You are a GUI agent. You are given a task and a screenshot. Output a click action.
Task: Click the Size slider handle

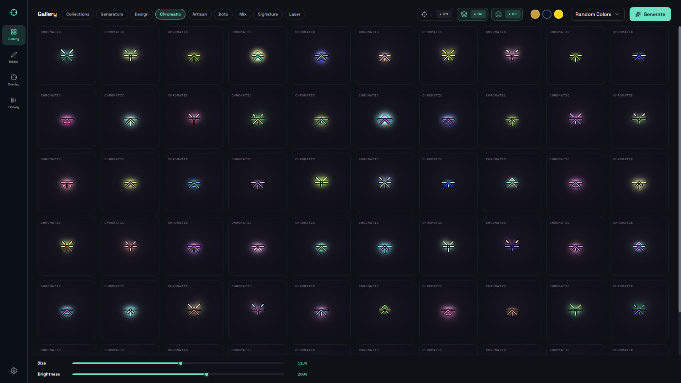tap(181, 363)
